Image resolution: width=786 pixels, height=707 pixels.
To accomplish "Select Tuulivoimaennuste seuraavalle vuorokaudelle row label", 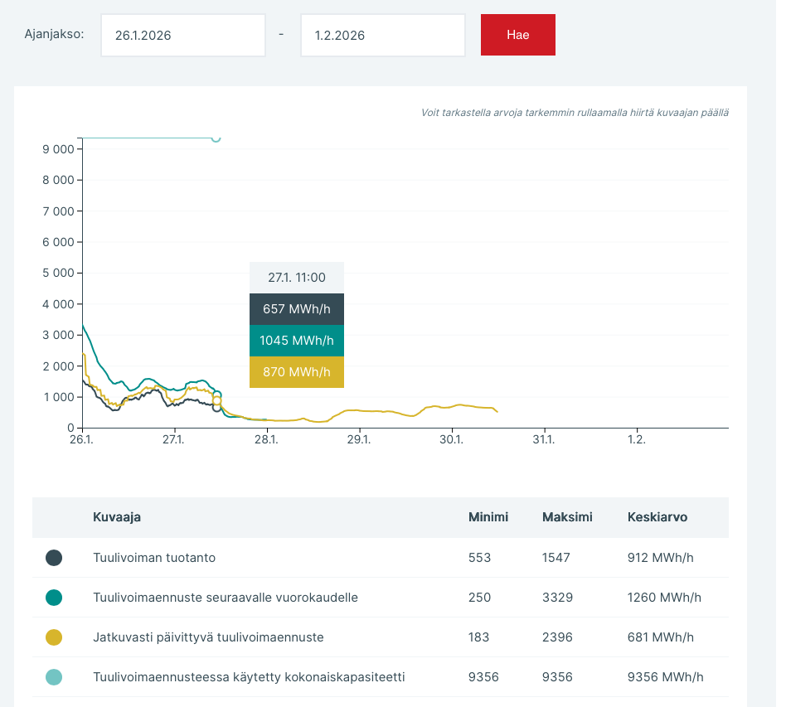I will (x=226, y=598).
